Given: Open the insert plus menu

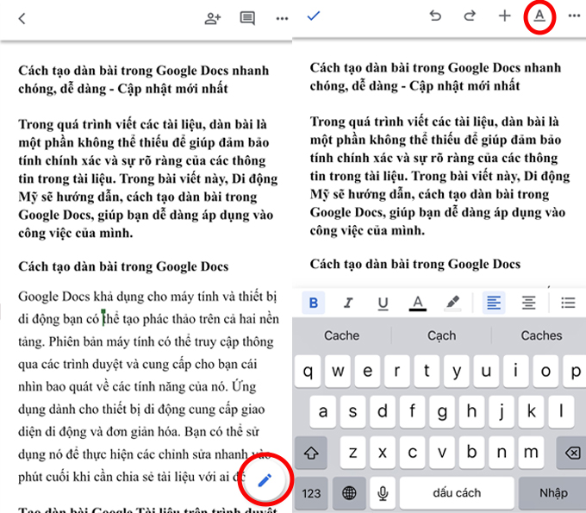Looking at the screenshot, I should coord(504,16).
